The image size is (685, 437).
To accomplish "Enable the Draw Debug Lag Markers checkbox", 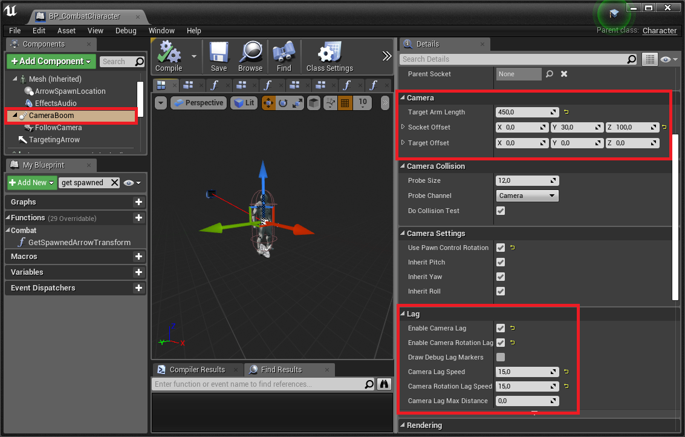I will pos(501,357).
